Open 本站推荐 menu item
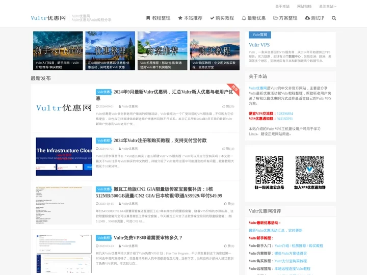 click(x=190, y=18)
